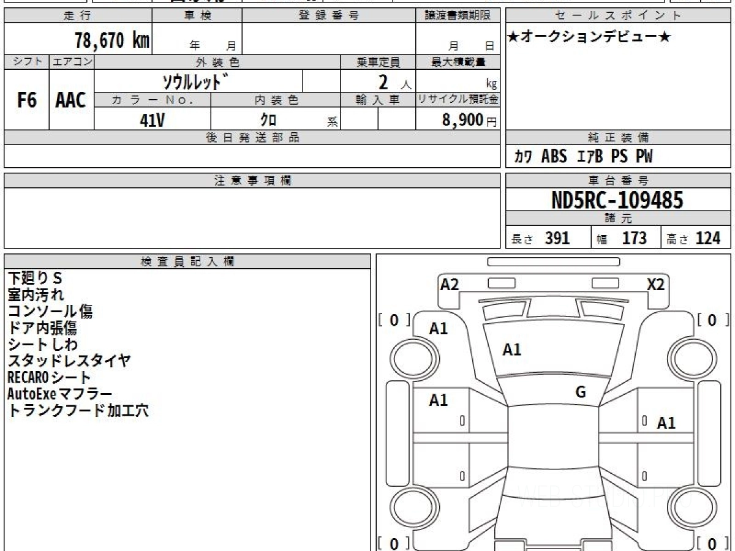Select inspector note RECAROシート
This screenshot has width=735, height=551.
click(49, 377)
